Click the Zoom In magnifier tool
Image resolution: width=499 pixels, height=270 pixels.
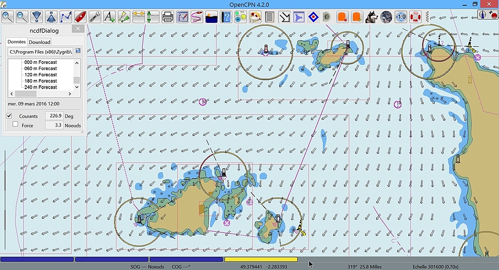pyautogui.click(x=8, y=17)
